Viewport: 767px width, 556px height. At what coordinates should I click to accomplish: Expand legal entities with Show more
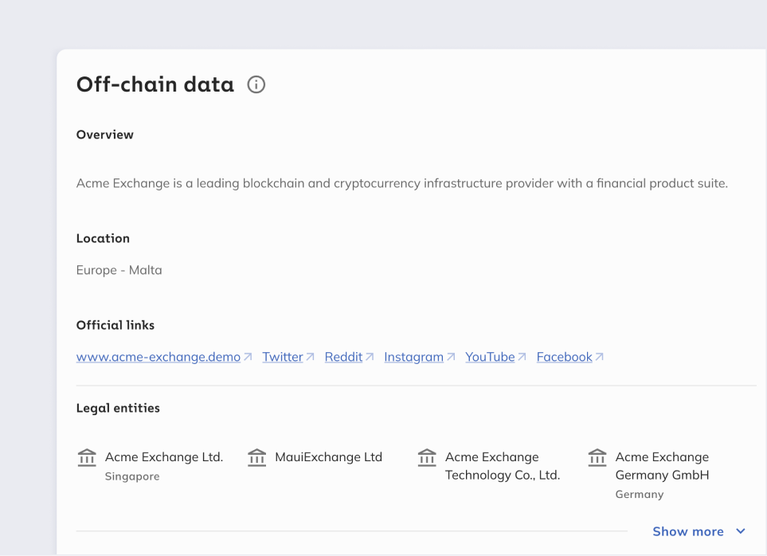tap(688, 531)
